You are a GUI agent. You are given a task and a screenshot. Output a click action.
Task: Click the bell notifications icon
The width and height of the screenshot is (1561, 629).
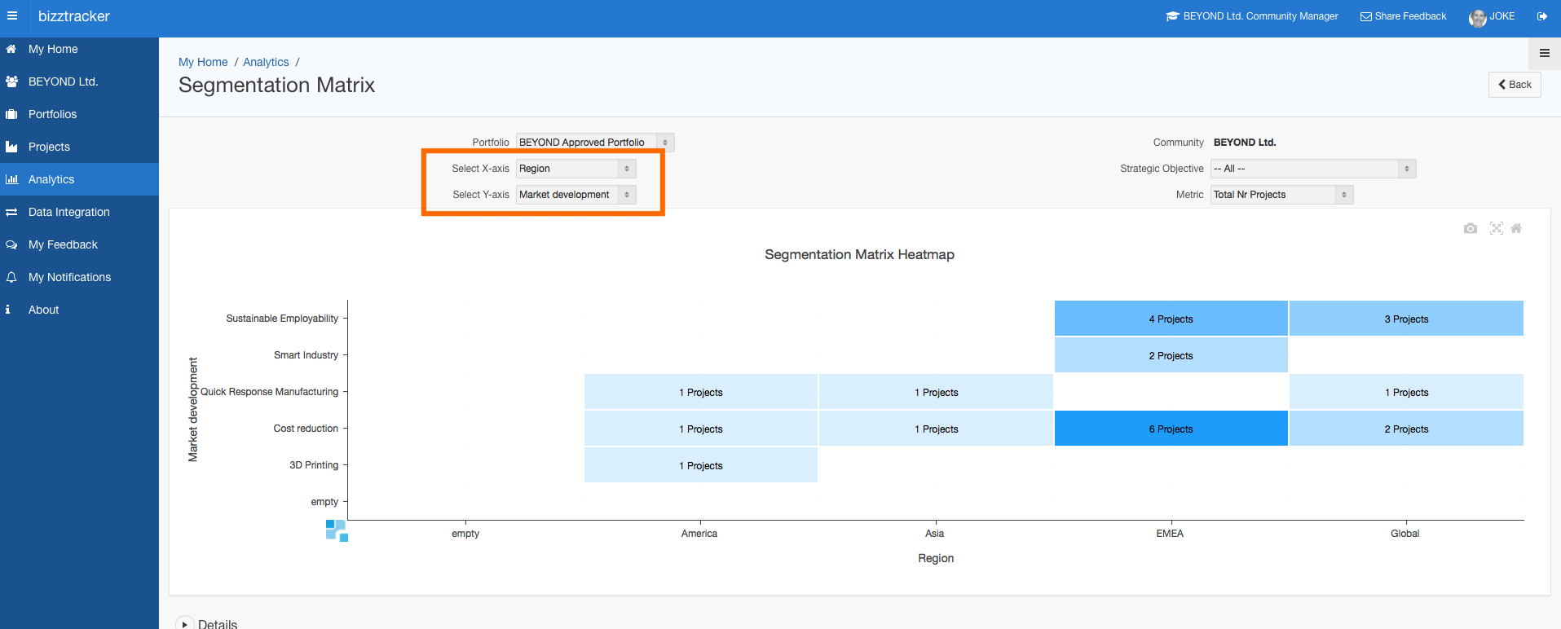pos(11,277)
